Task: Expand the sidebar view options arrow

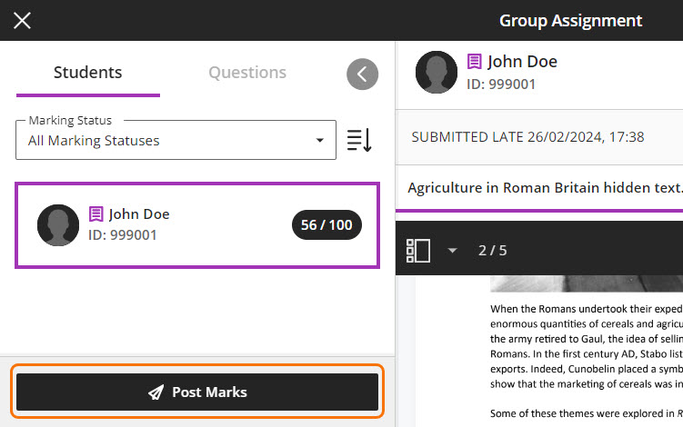Action: 452,251
